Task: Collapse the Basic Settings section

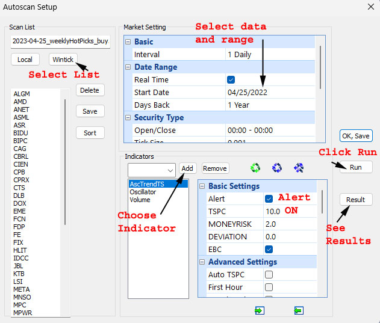Action: (202, 186)
